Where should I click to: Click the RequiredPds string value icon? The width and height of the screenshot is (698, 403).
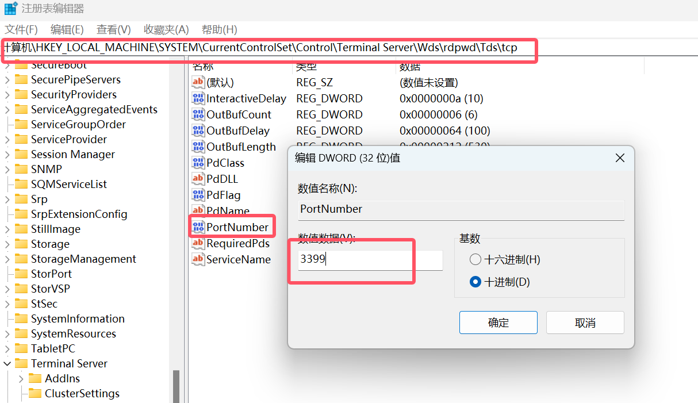tap(198, 243)
